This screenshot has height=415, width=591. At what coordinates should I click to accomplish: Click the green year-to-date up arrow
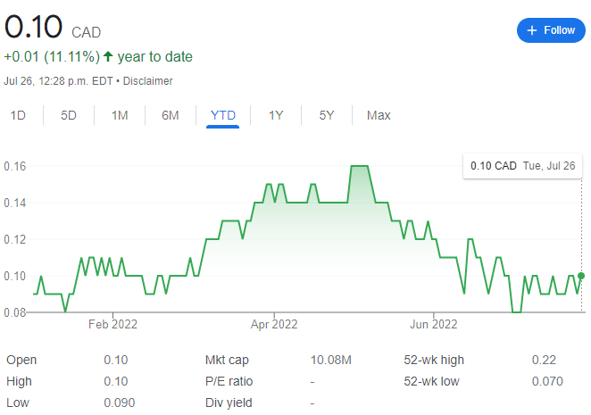(108, 56)
